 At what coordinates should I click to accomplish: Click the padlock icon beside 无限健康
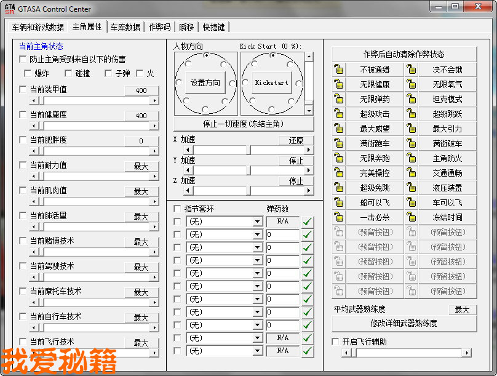(x=339, y=84)
